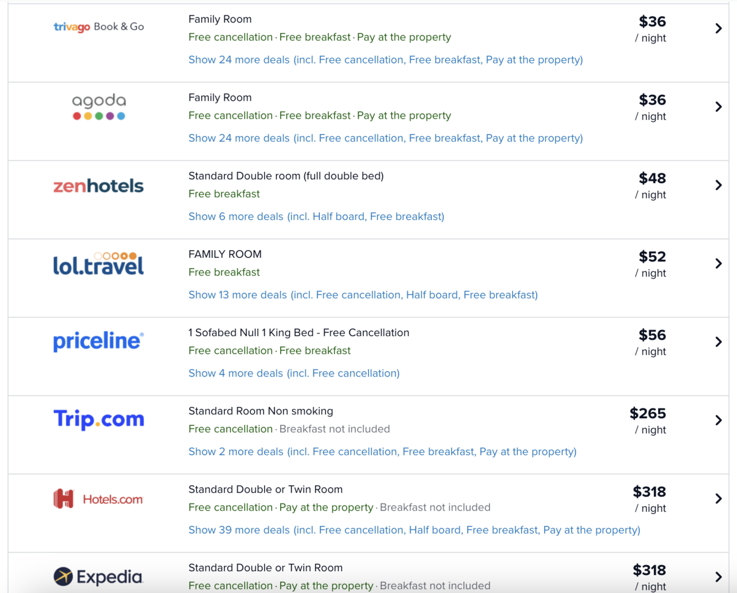Click the priceline logo
The height and width of the screenshot is (593, 737).
[99, 341]
